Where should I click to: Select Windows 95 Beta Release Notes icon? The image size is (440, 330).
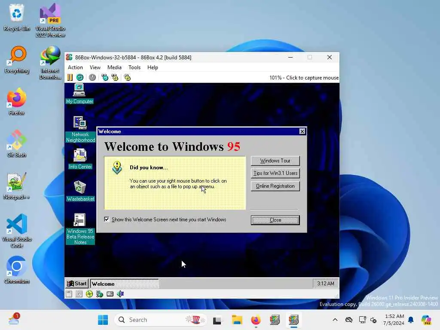pyautogui.click(x=80, y=229)
